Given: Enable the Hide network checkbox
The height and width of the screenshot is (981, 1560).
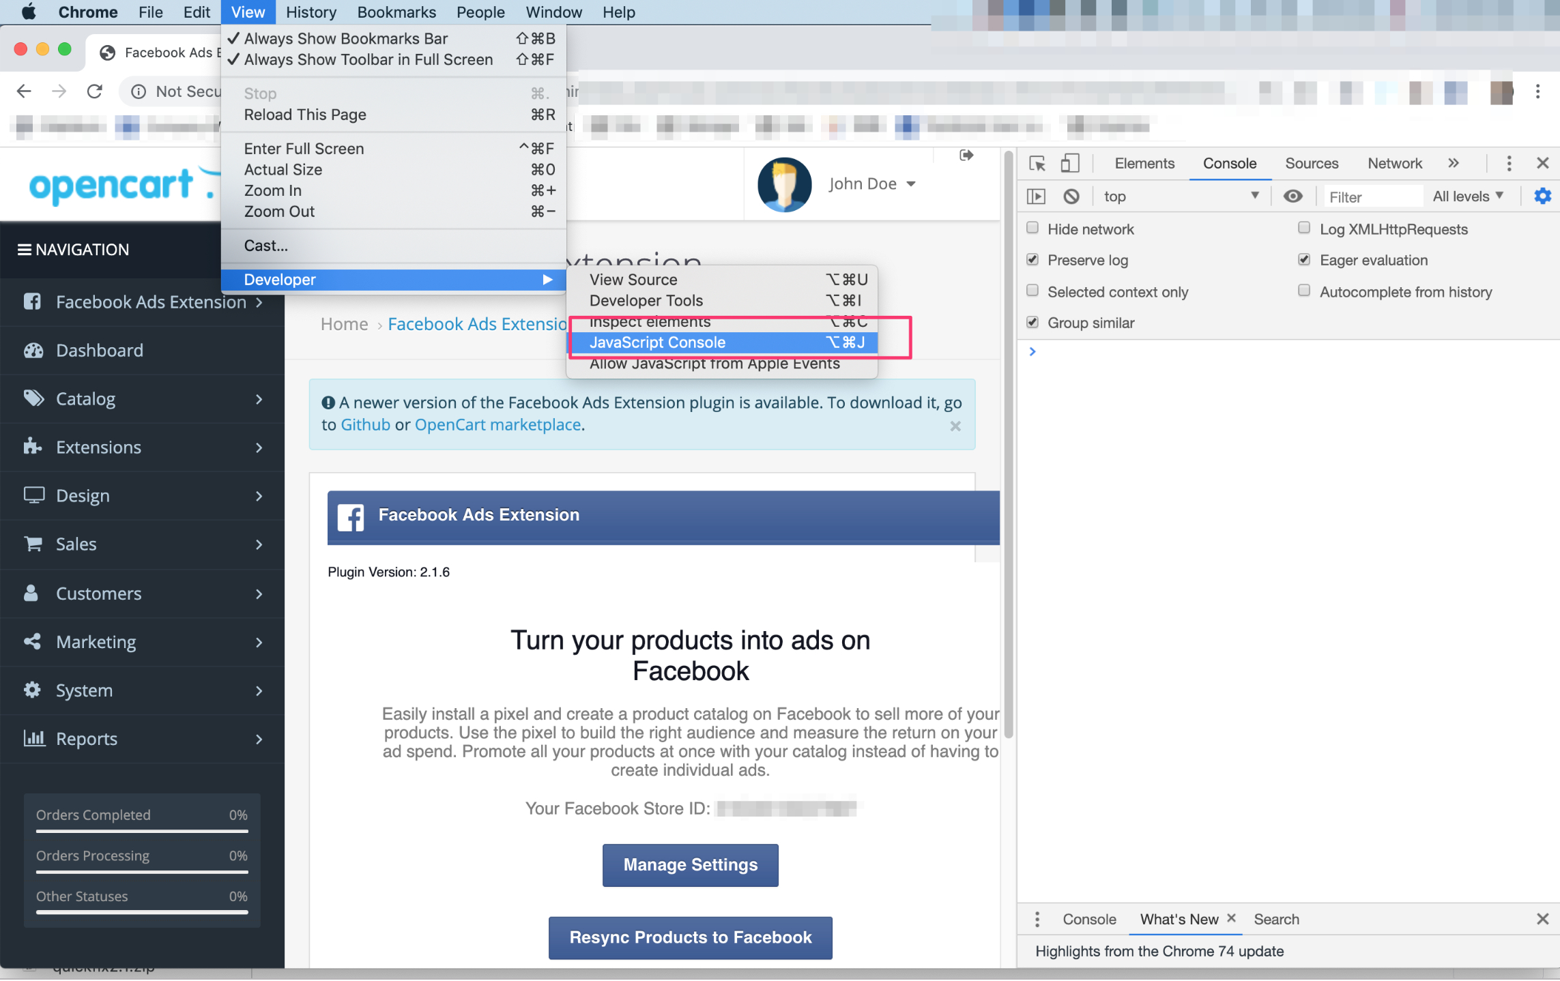Looking at the screenshot, I should [1032, 228].
